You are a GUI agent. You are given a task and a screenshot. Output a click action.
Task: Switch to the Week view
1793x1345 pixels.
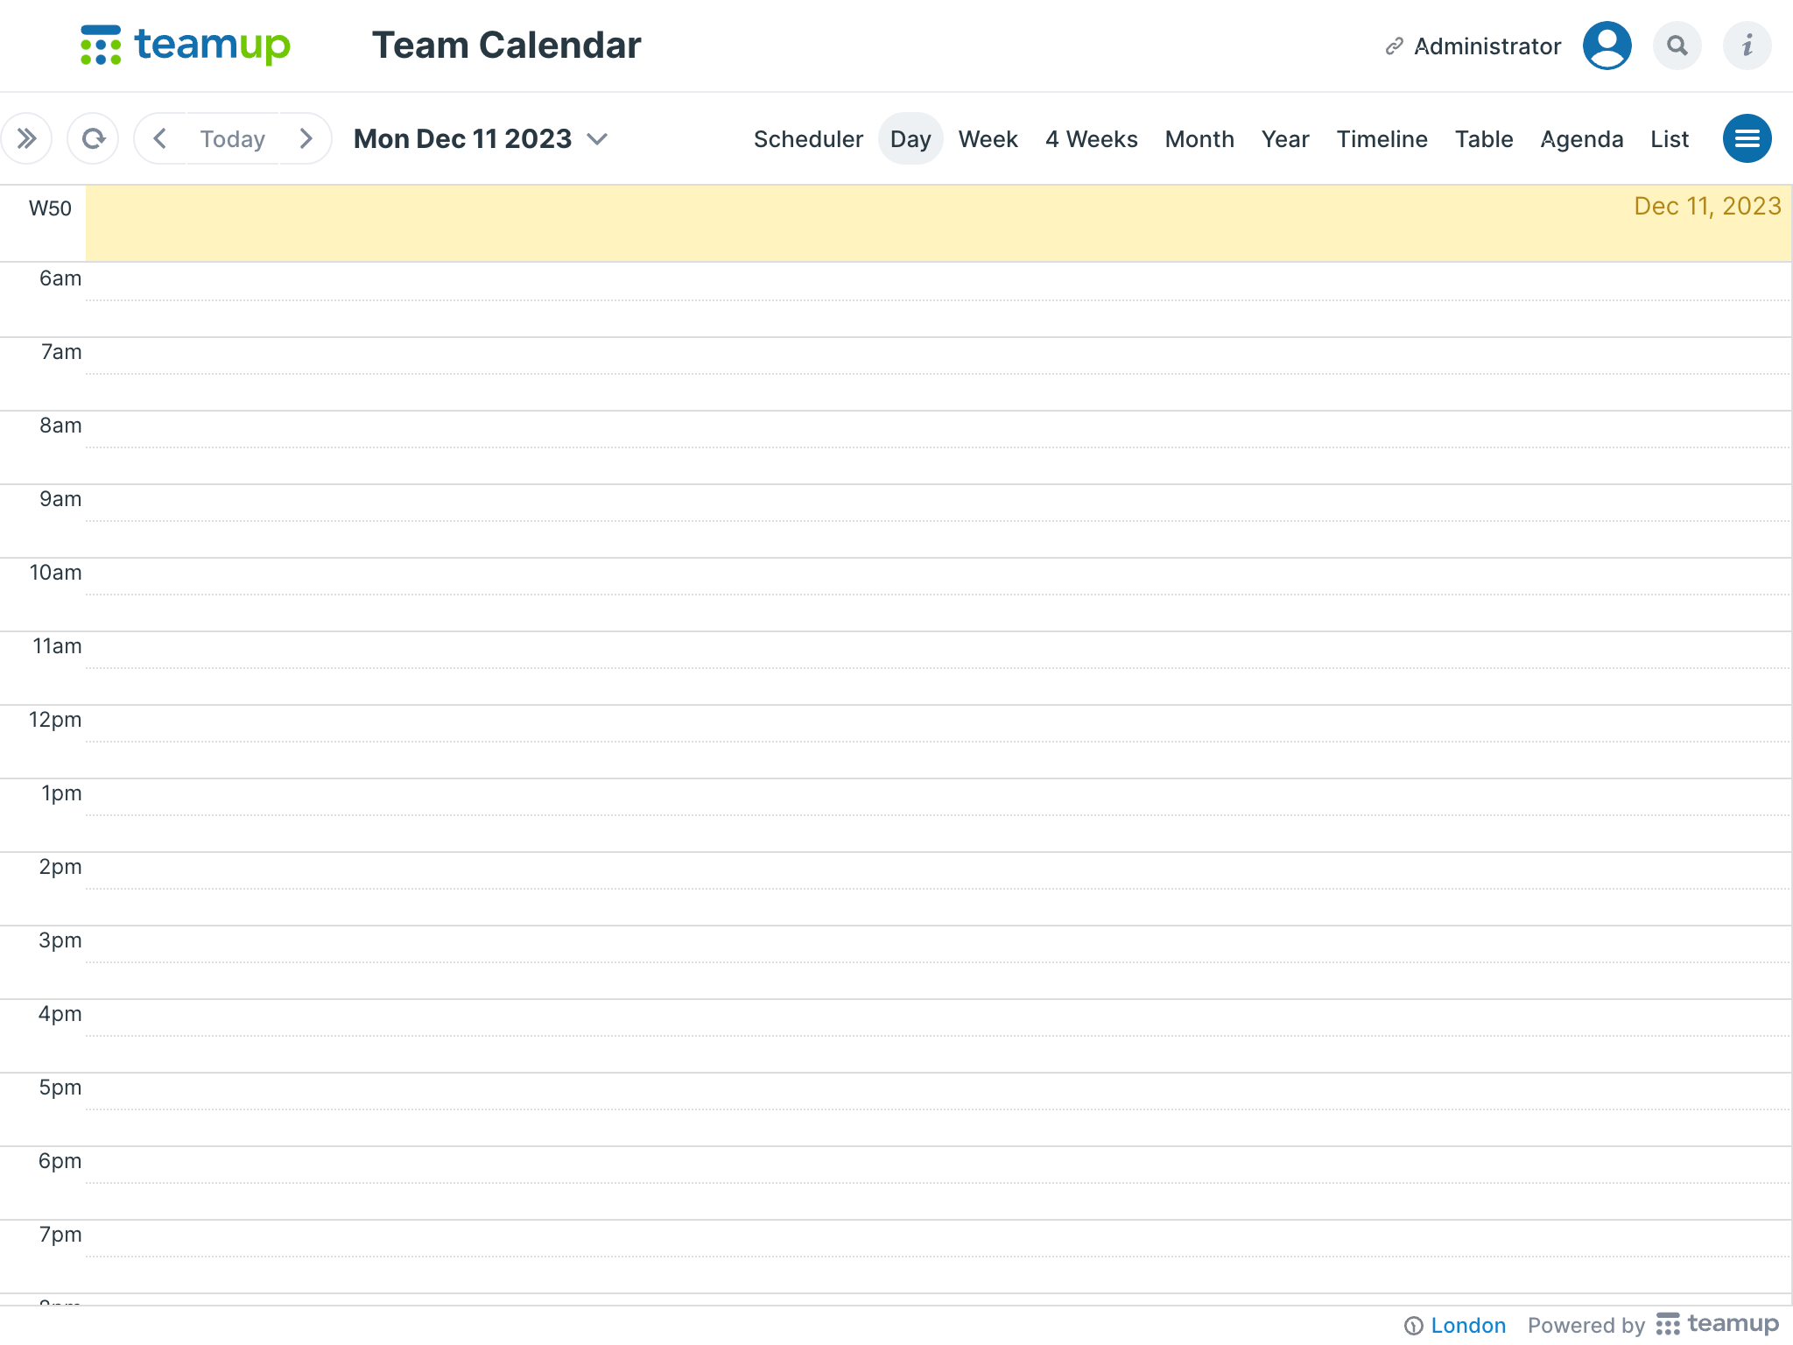(x=988, y=138)
